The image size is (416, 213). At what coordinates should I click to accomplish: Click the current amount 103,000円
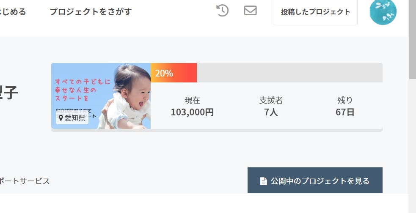click(192, 112)
